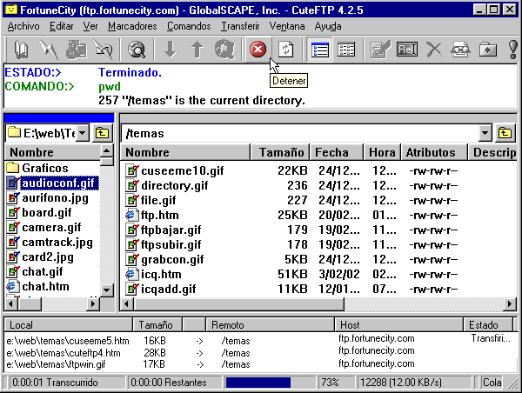Sort remote files by Atributos column
The height and width of the screenshot is (393, 522).
[x=434, y=152]
